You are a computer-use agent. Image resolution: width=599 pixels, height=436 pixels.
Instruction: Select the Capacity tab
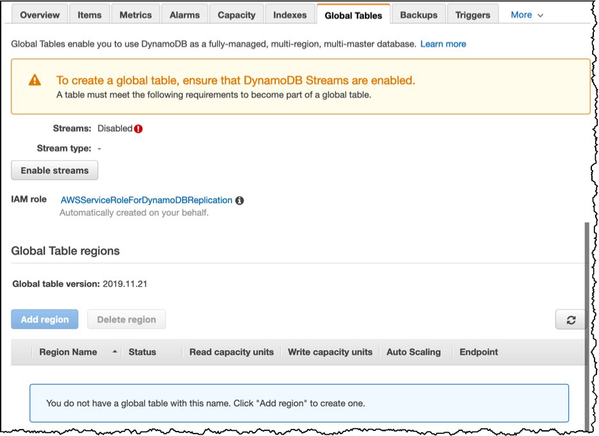click(237, 15)
